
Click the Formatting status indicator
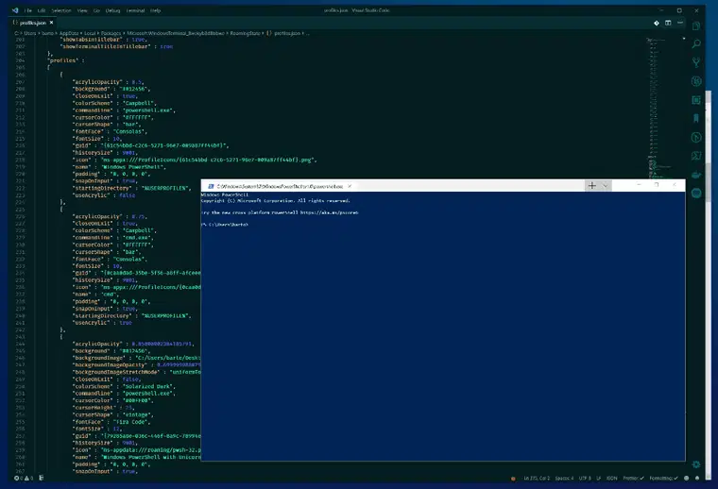pyautogui.click(x=663, y=478)
